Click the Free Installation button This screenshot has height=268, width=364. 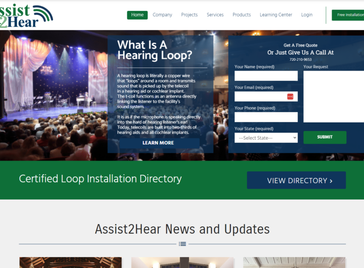pos(348,15)
